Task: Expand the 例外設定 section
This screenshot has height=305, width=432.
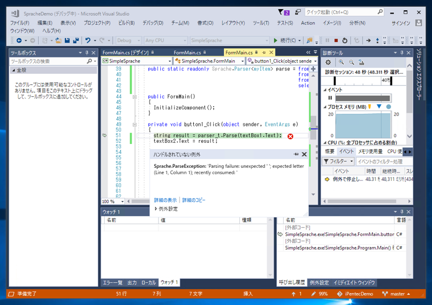Action: click(156, 209)
